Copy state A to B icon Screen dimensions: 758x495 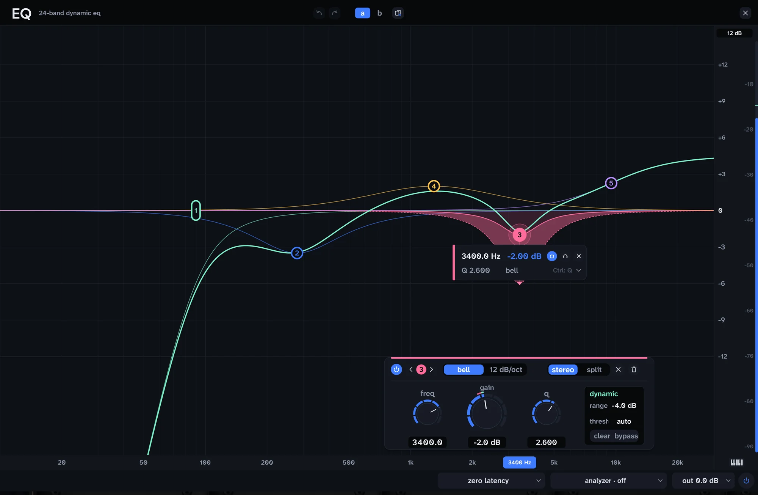pyautogui.click(x=398, y=13)
